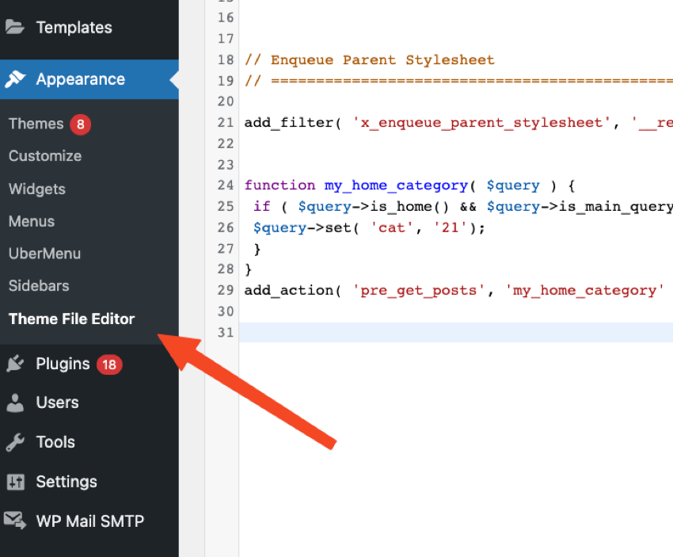Click the my_home_category function name in code
The width and height of the screenshot is (673, 557).
(x=396, y=185)
